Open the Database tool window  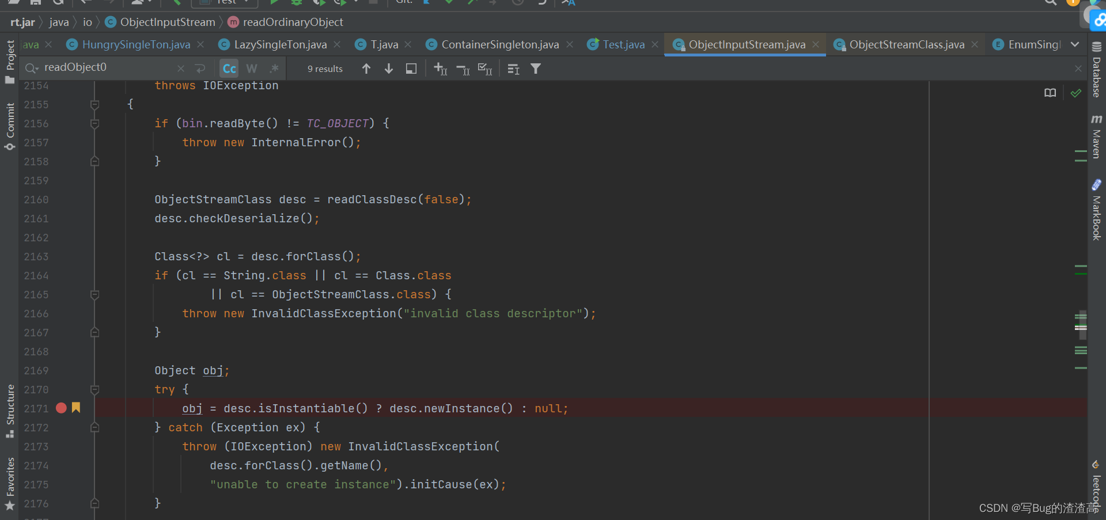click(x=1096, y=69)
